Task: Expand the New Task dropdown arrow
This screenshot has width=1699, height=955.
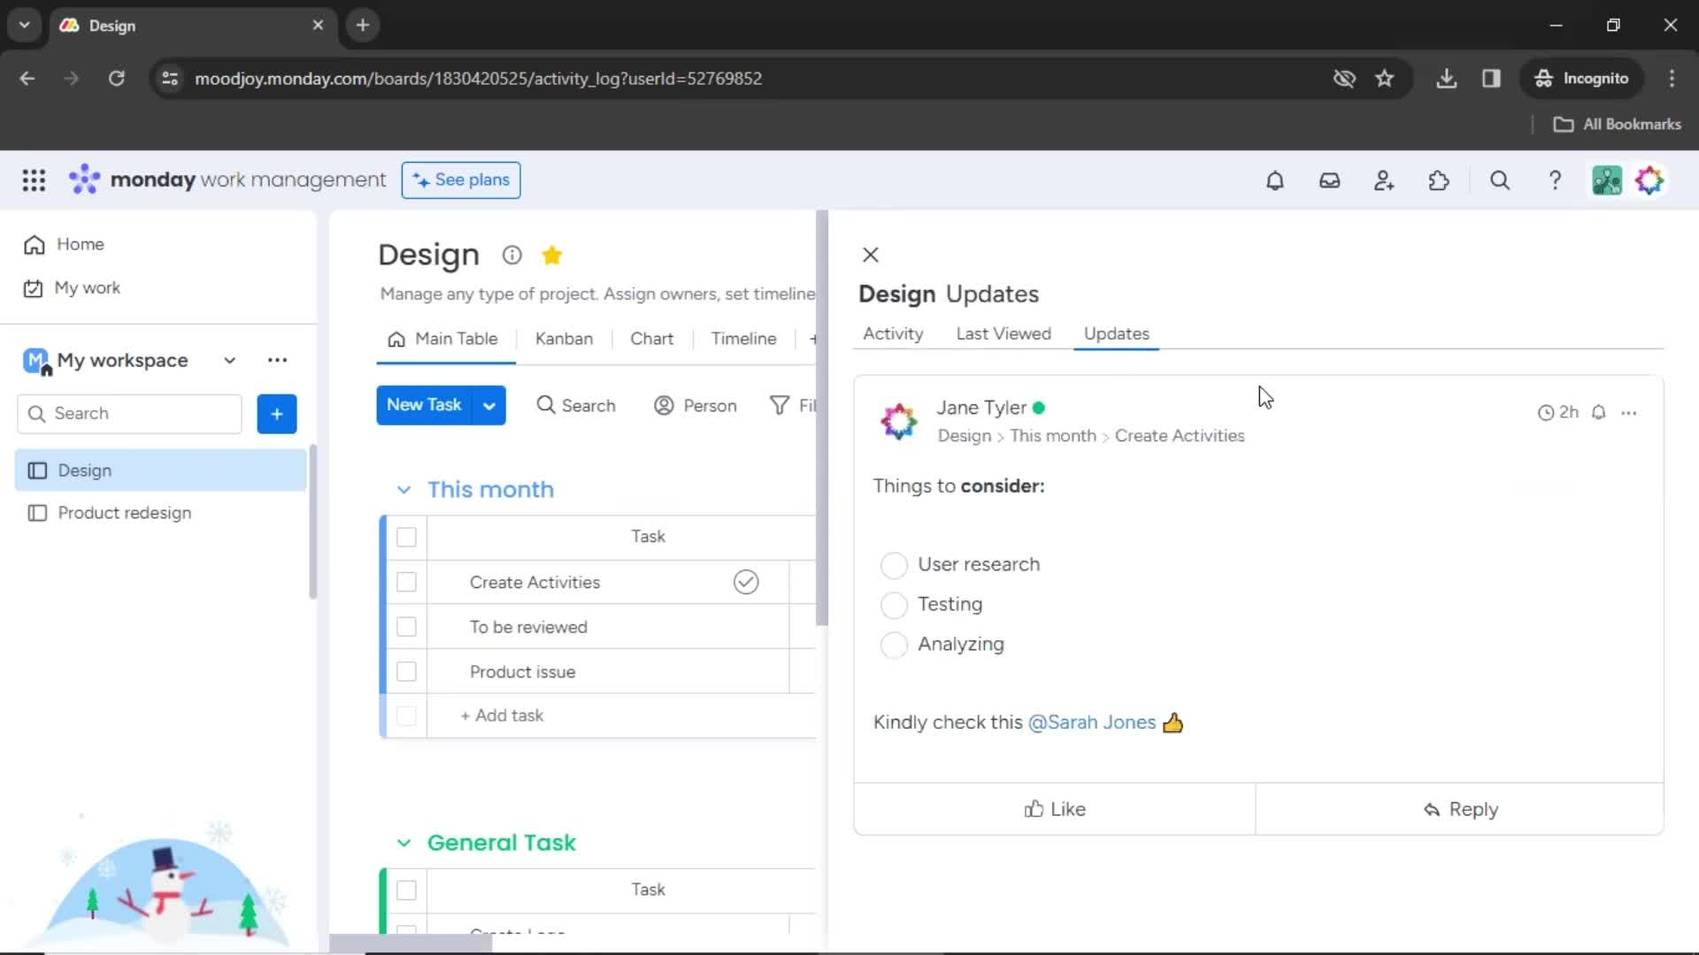Action: click(x=490, y=406)
